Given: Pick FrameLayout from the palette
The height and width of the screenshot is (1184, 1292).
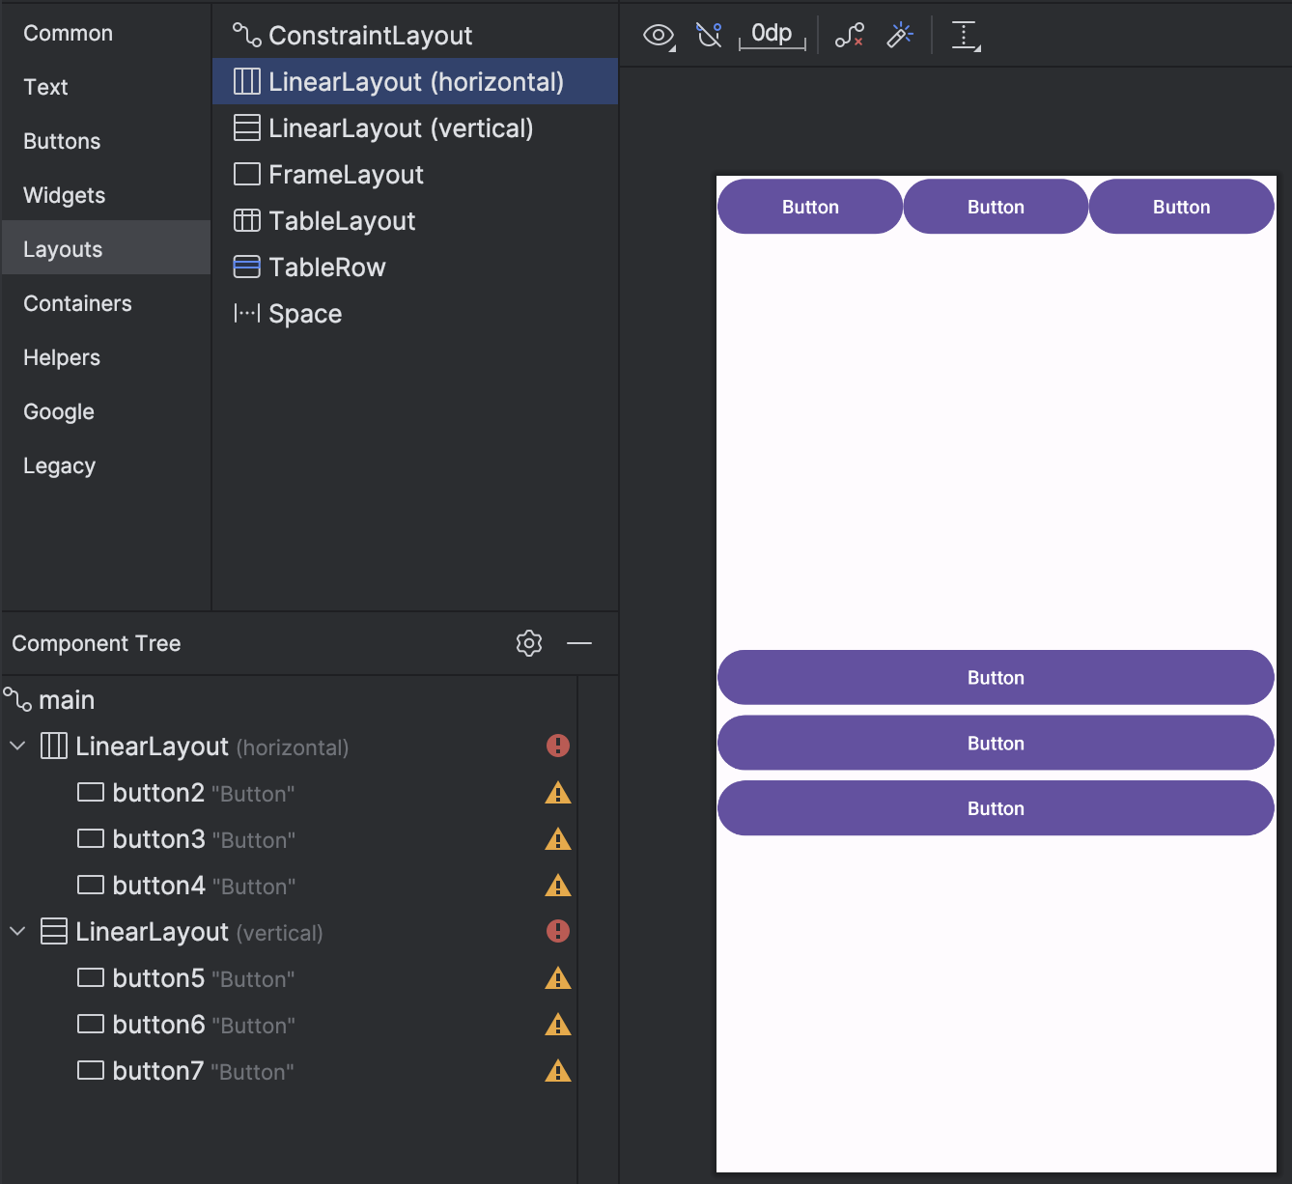Looking at the screenshot, I should 415,174.
